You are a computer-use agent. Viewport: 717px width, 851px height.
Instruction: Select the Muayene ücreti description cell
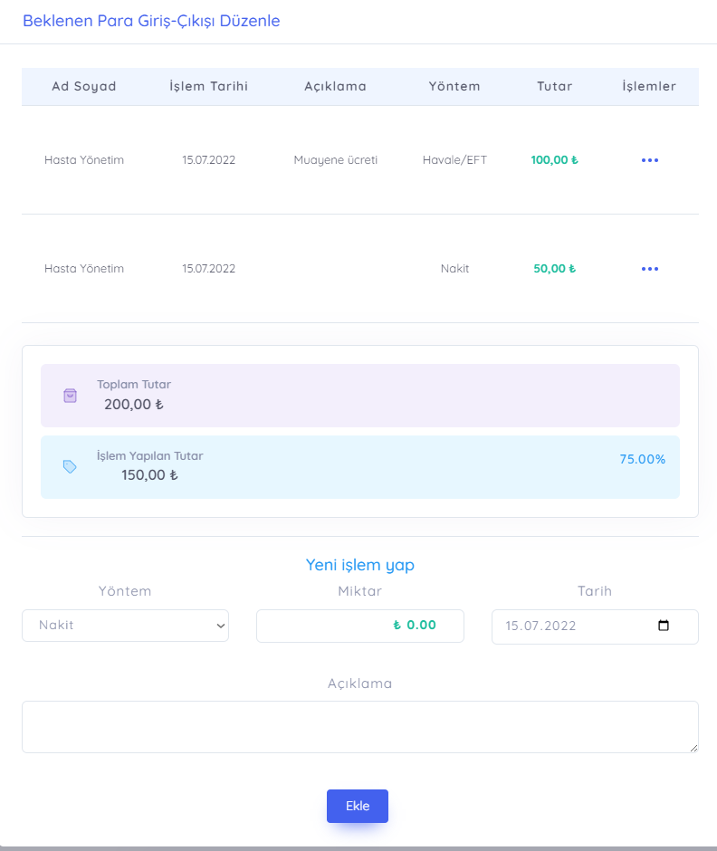click(335, 160)
